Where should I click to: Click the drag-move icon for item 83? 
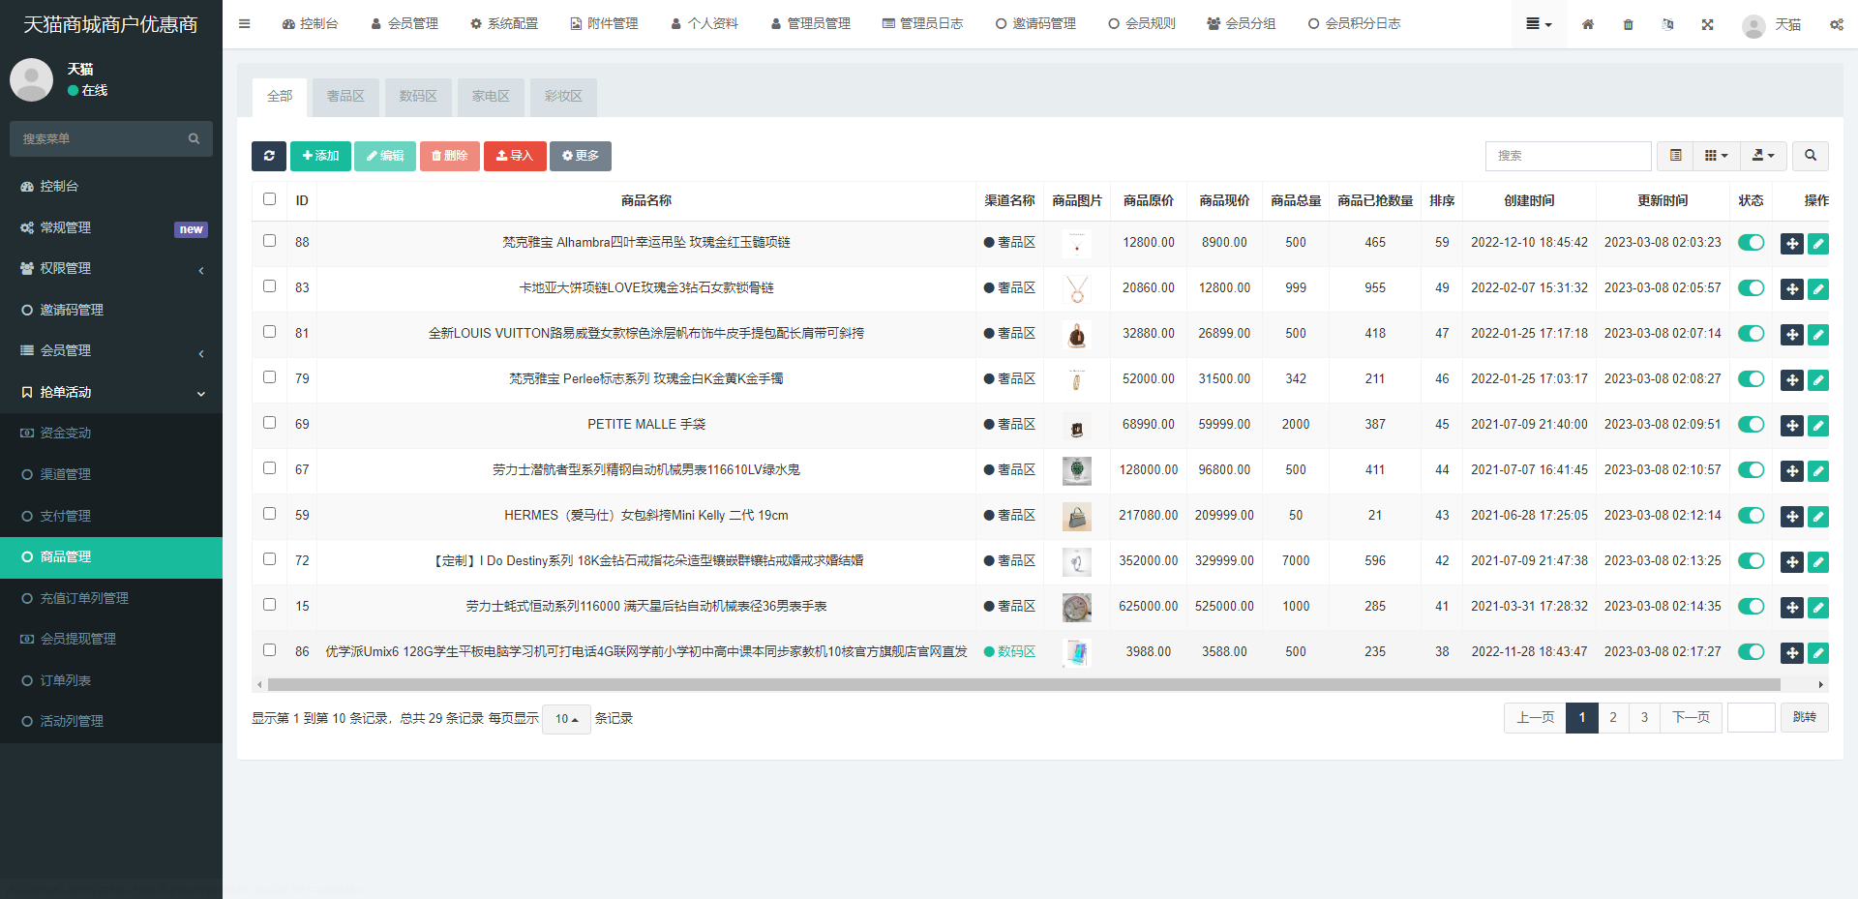pos(1791,289)
